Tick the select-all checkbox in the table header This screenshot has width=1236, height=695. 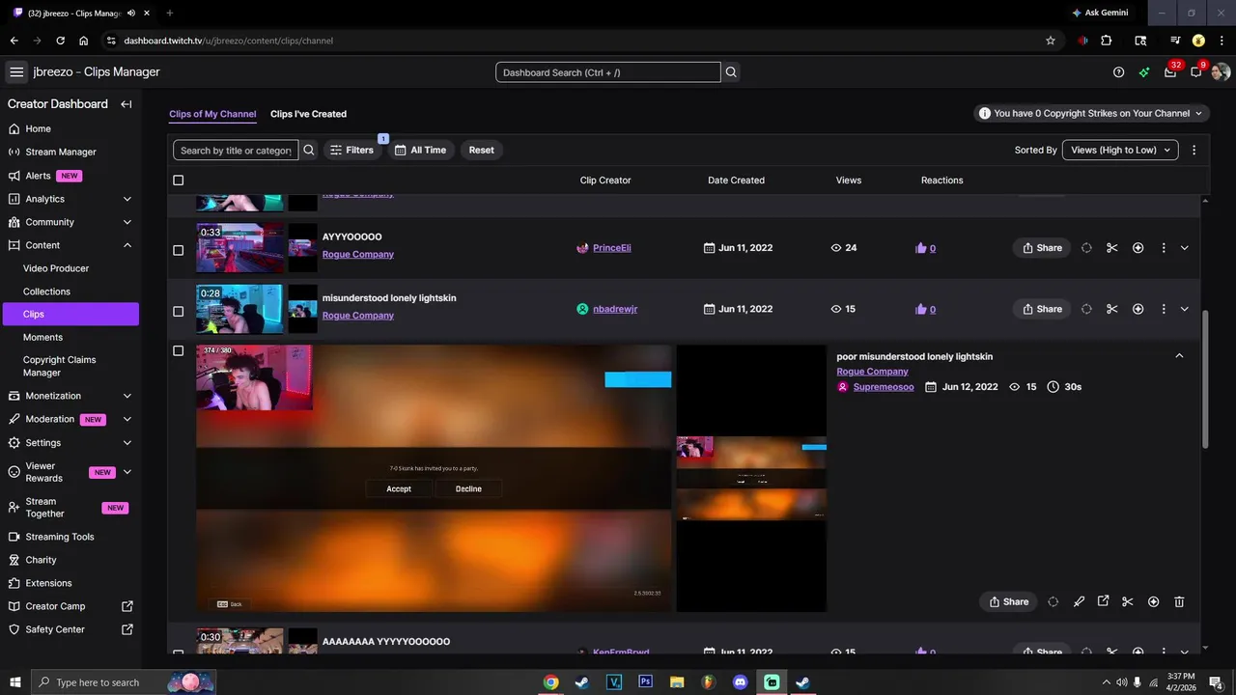click(x=178, y=181)
